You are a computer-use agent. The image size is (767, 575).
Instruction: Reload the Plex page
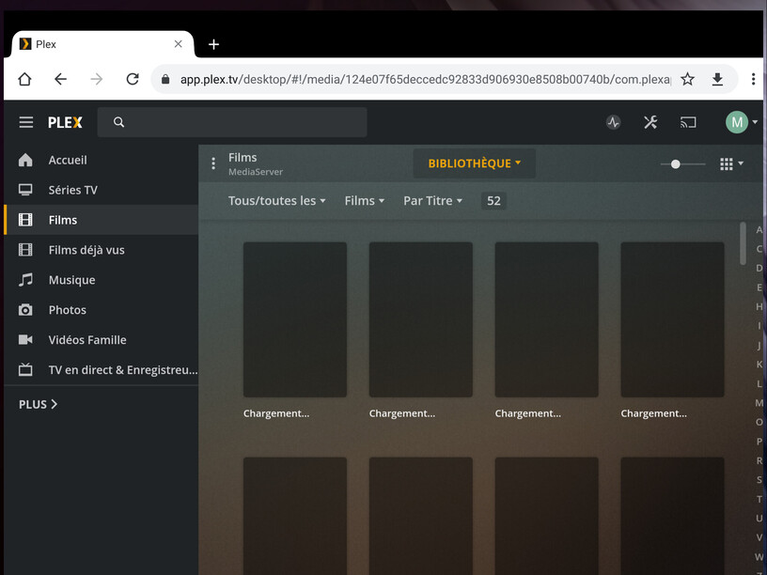tap(133, 79)
